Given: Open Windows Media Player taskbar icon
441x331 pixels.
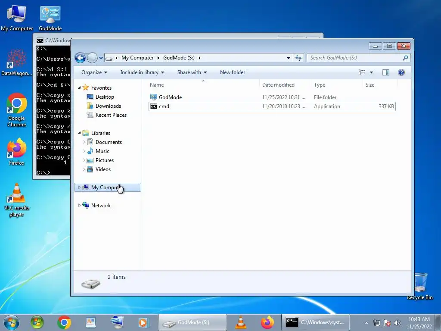Looking at the screenshot, I should [x=143, y=322].
